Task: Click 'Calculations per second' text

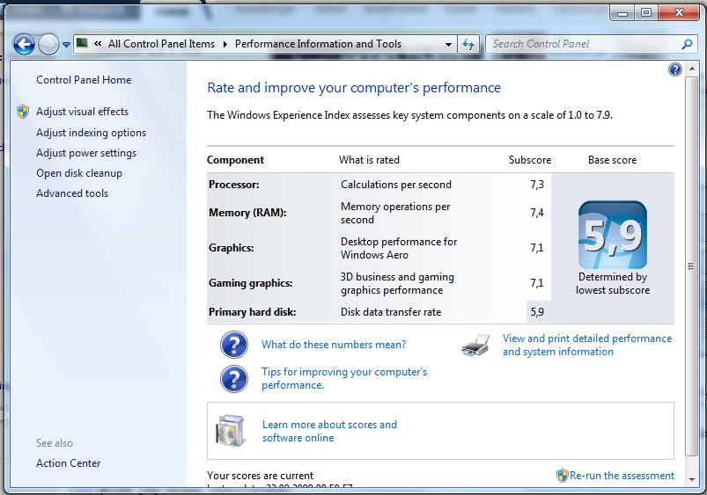Action: click(x=396, y=185)
